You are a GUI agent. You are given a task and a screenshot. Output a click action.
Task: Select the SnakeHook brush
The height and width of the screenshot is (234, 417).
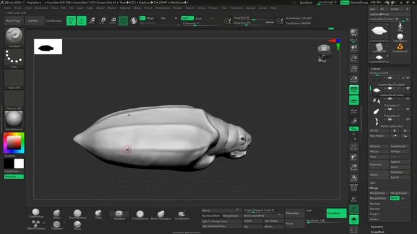point(182,214)
